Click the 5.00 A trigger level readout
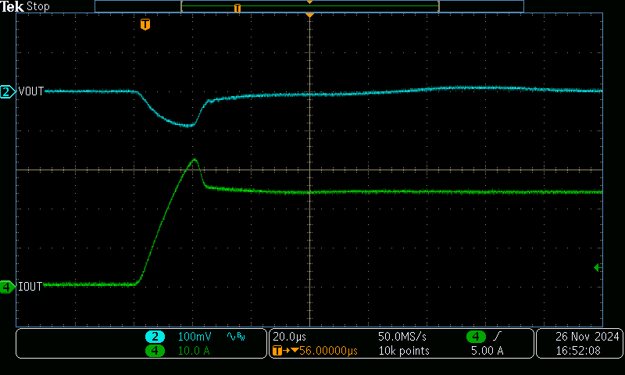The image size is (625, 375). coord(486,352)
